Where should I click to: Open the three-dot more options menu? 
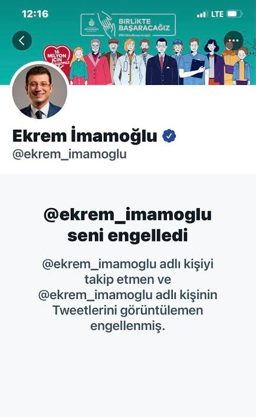coord(234,41)
